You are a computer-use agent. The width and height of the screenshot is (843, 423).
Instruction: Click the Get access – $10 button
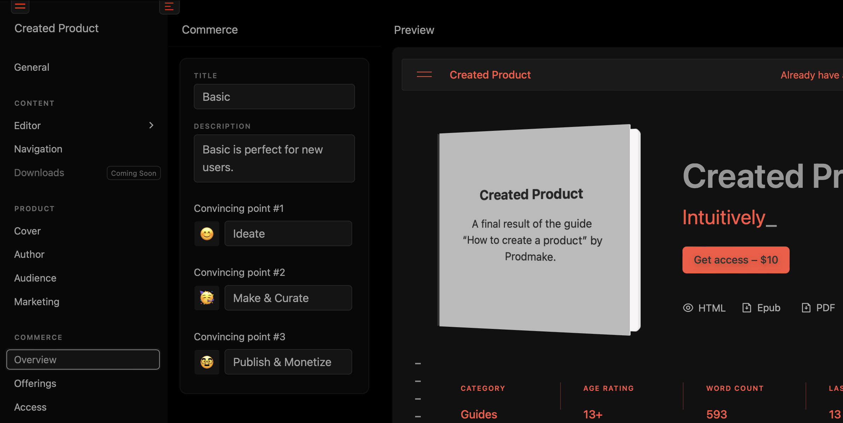(x=736, y=260)
